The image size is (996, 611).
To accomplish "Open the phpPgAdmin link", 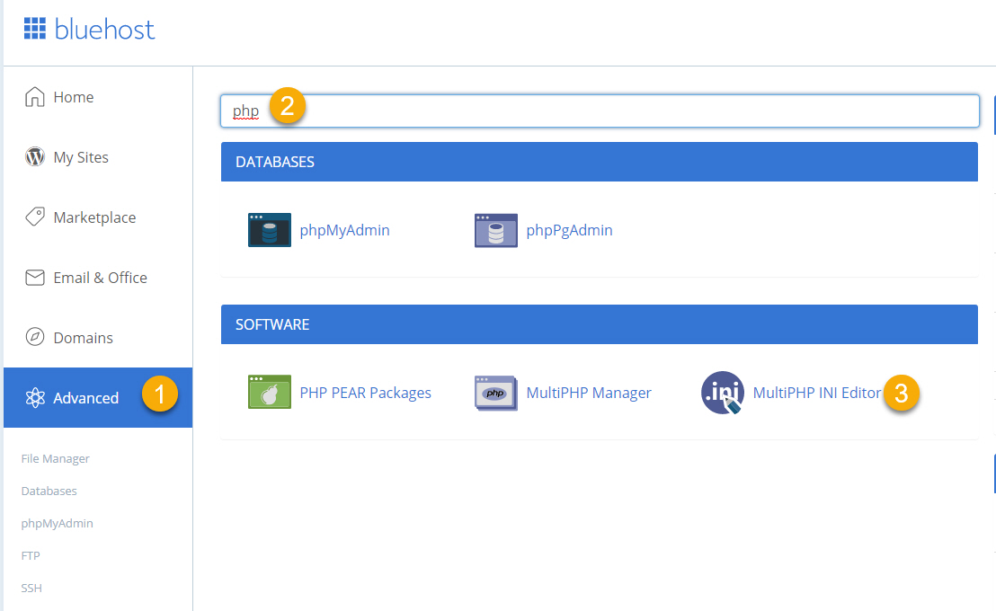I will coord(569,231).
